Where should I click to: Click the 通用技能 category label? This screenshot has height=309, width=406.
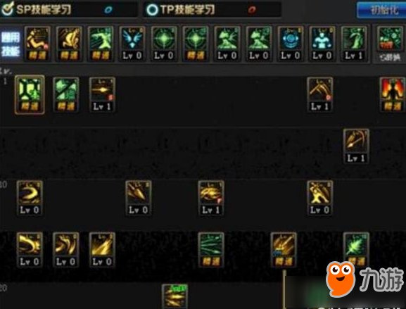tap(11, 44)
